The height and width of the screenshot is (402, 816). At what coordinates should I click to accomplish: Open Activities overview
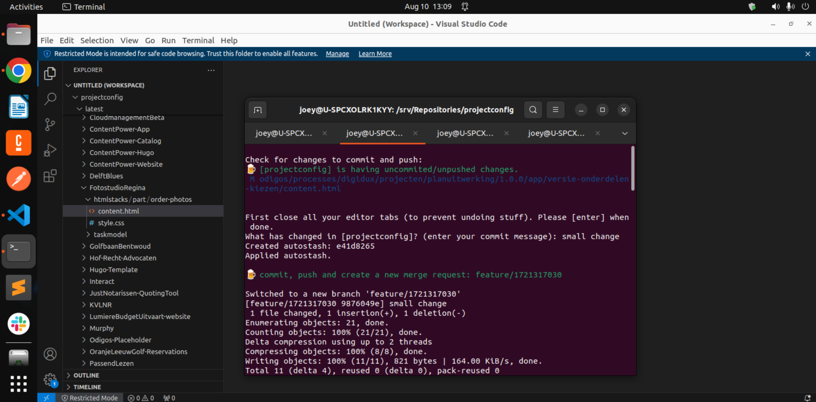26,7
